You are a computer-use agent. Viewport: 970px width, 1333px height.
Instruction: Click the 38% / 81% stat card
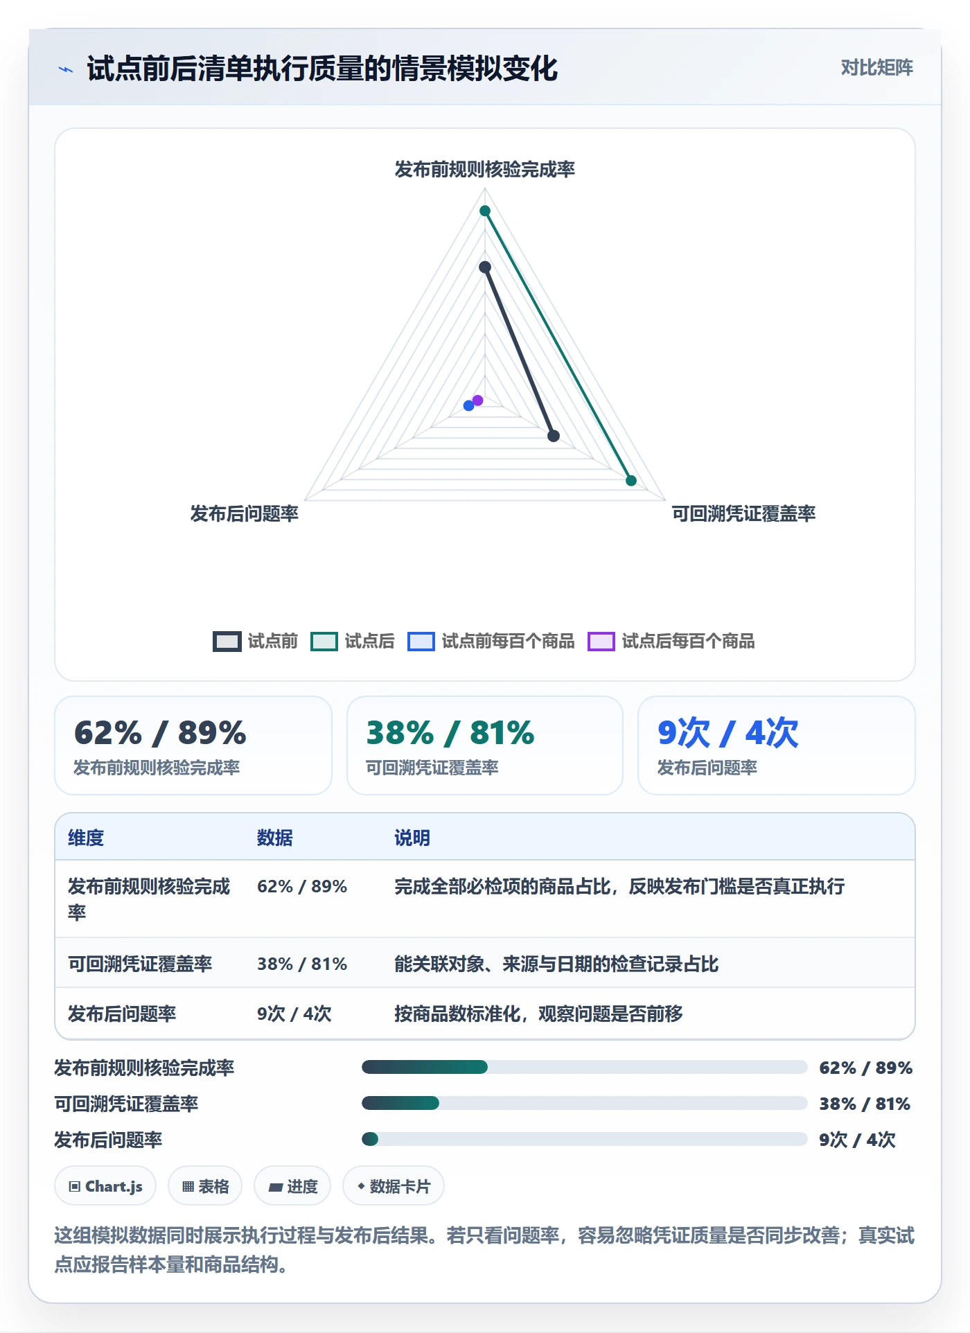[485, 745]
